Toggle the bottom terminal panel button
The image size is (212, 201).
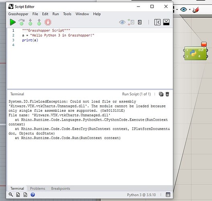pyautogui.click(x=166, y=22)
